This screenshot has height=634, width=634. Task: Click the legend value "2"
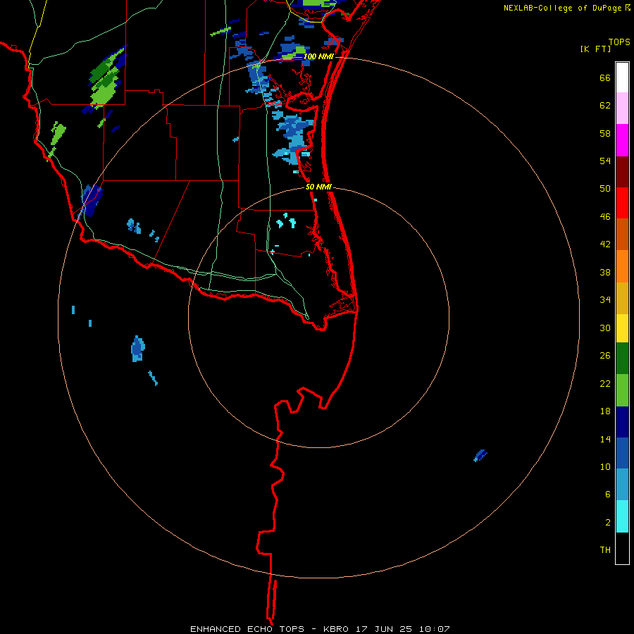pyautogui.click(x=608, y=523)
